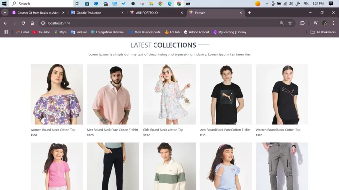Click the browser profile avatar

(x=324, y=23)
